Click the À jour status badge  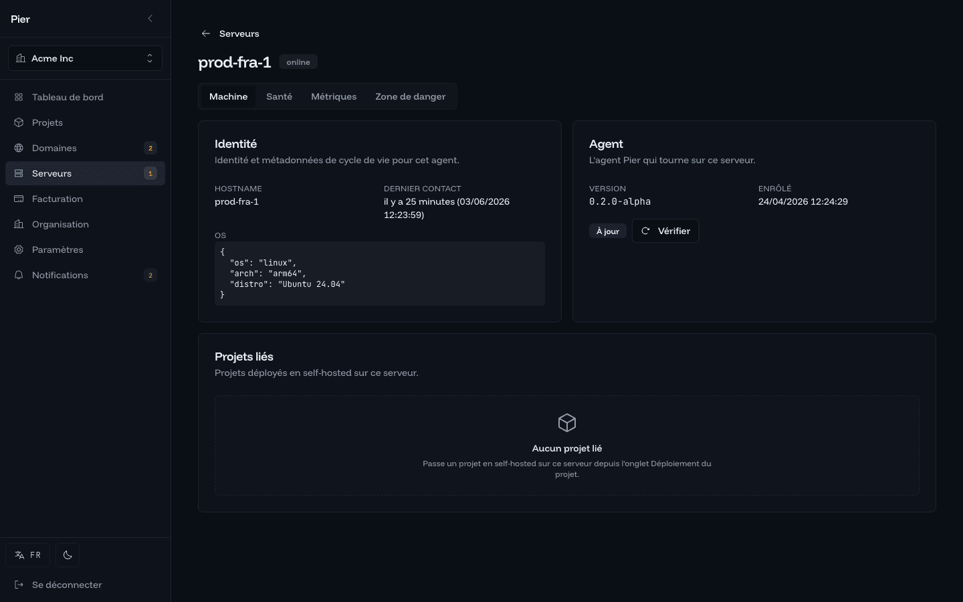[608, 231]
